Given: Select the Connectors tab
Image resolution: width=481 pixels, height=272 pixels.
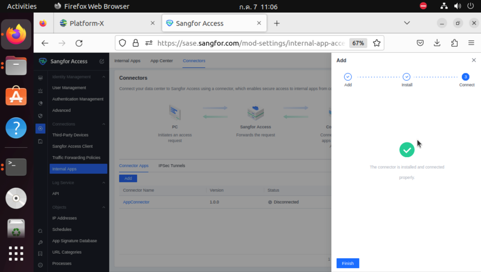Looking at the screenshot, I should point(194,61).
